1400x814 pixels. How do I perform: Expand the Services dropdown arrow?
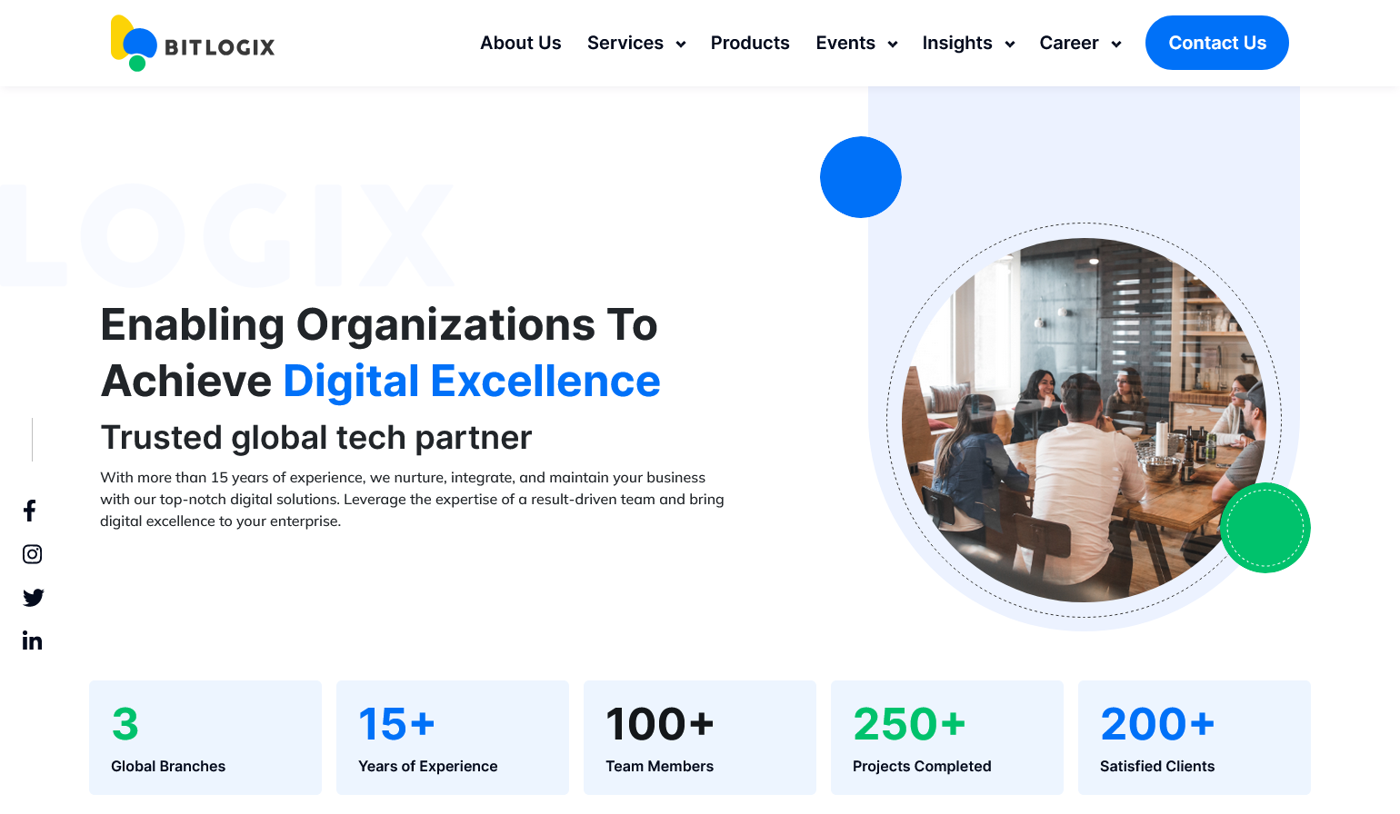[680, 45]
